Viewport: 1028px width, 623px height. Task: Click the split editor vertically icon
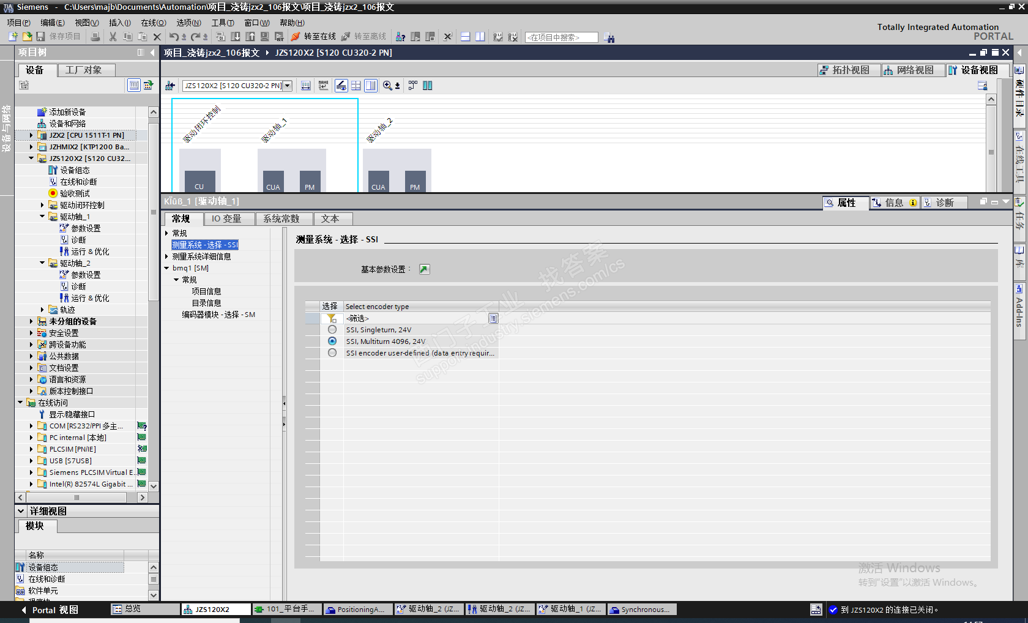(x=480, y=37)
